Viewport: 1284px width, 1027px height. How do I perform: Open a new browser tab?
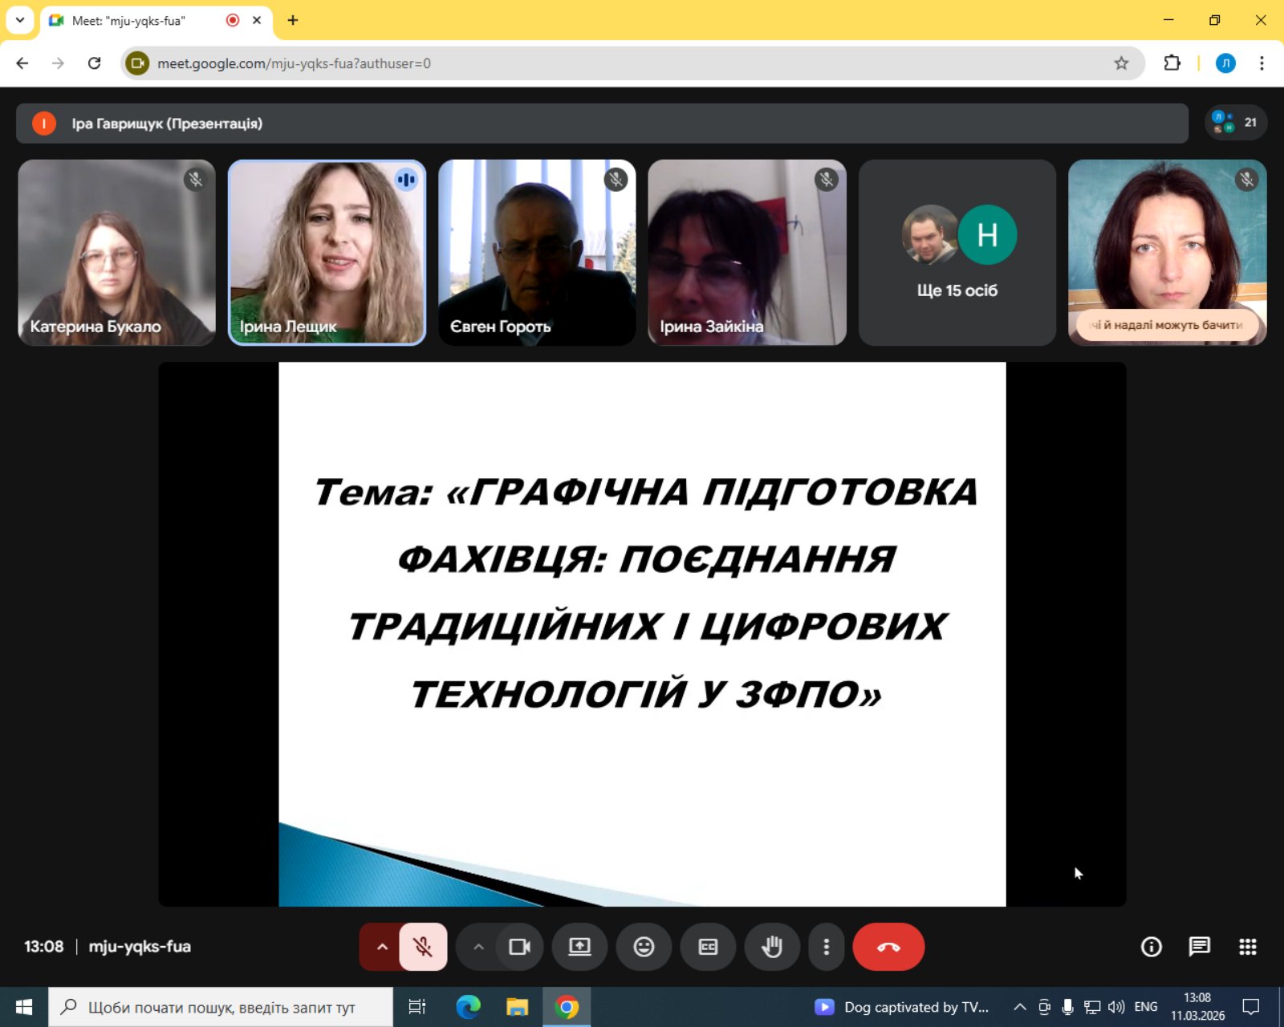pos(293,21)
